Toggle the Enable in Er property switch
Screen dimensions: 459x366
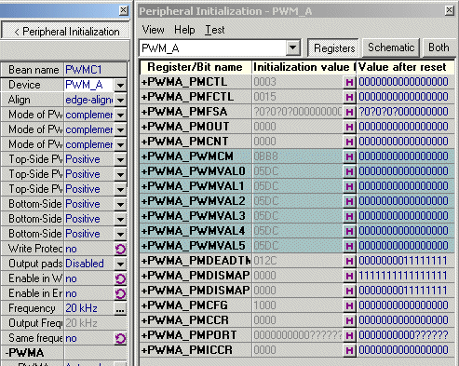tap(120, 293)
